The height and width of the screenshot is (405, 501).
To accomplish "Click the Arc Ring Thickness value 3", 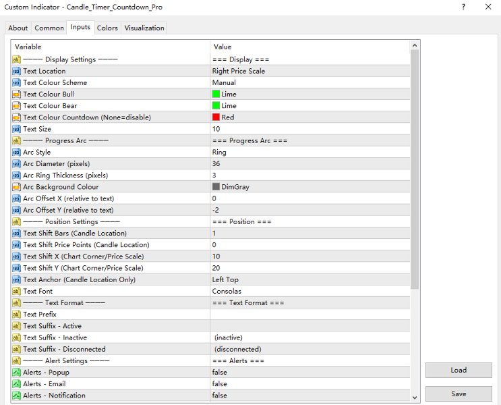I will [310, 175].
